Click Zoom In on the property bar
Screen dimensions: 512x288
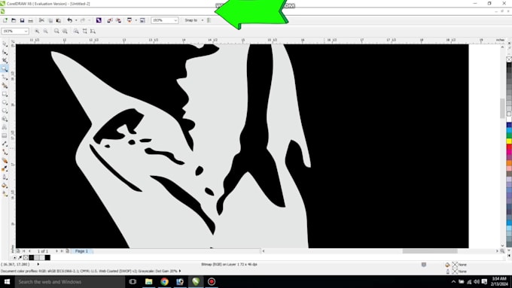(37, 31)
